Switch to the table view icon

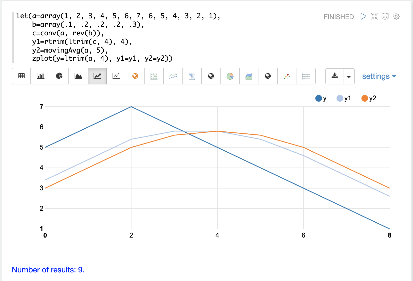(22, 76)
